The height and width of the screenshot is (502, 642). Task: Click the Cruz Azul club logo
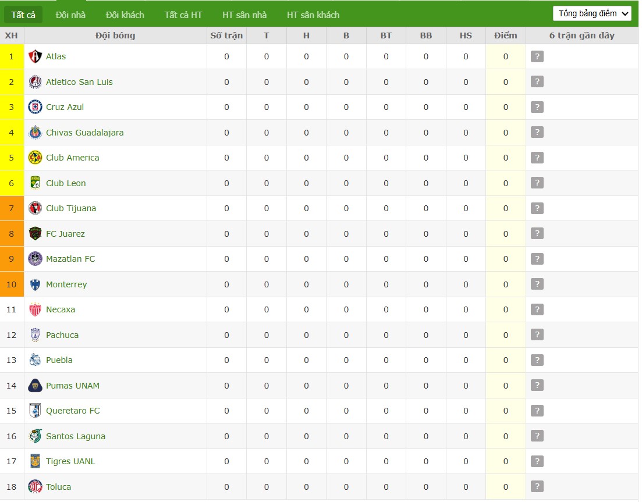(x=35, y=107)
